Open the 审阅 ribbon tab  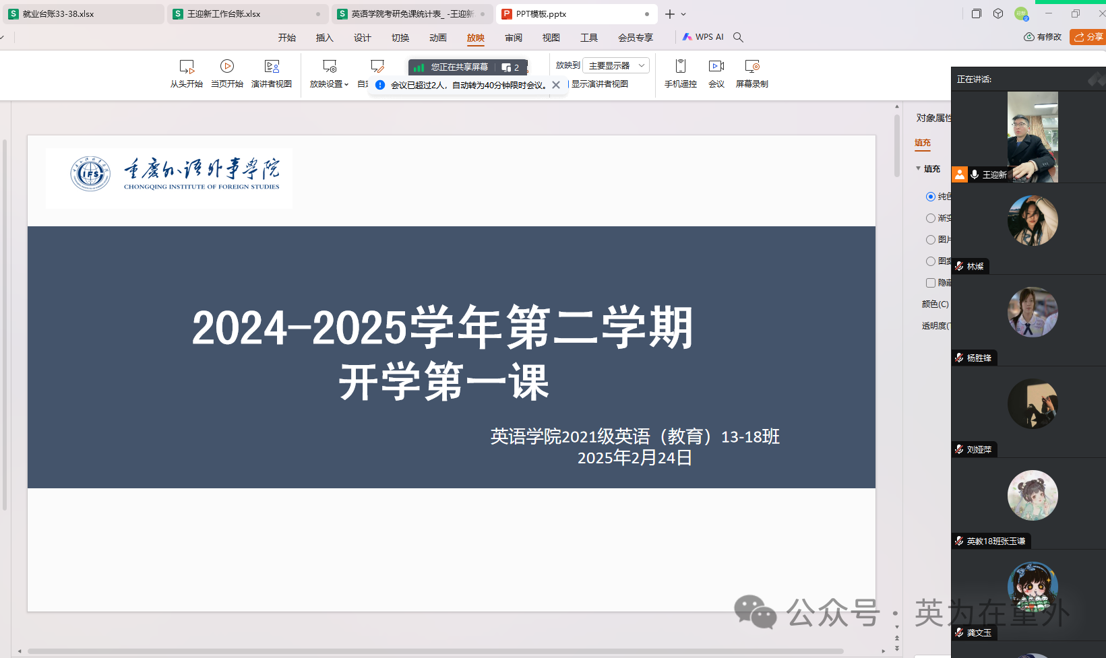514,38
